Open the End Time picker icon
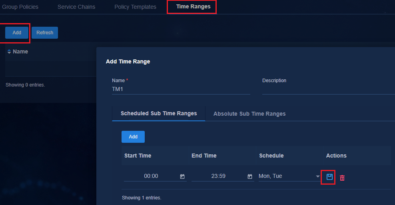395x205 pixels. coord(250,177)
